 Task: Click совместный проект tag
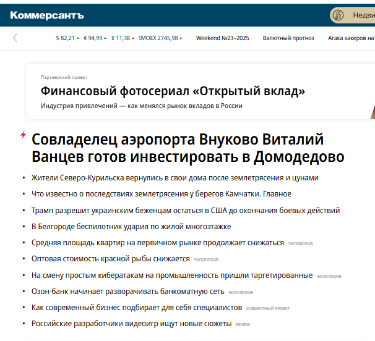pos(268,308)
